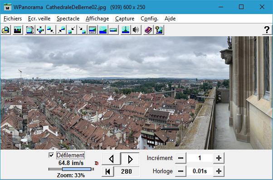Return to start with rewind button
Viewport: 273px width, 180px height.
pos(108,171)
